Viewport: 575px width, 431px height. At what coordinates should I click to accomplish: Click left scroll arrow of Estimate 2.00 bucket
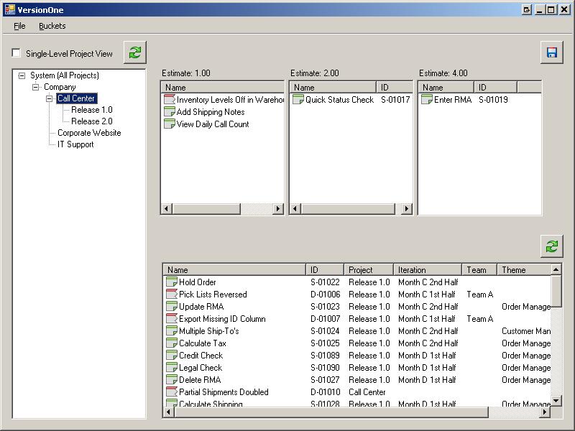(x=295, y=208)
